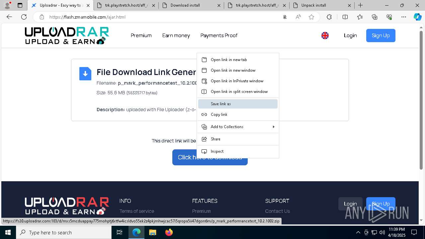Open the footer Terms of service link

point(137,211)
